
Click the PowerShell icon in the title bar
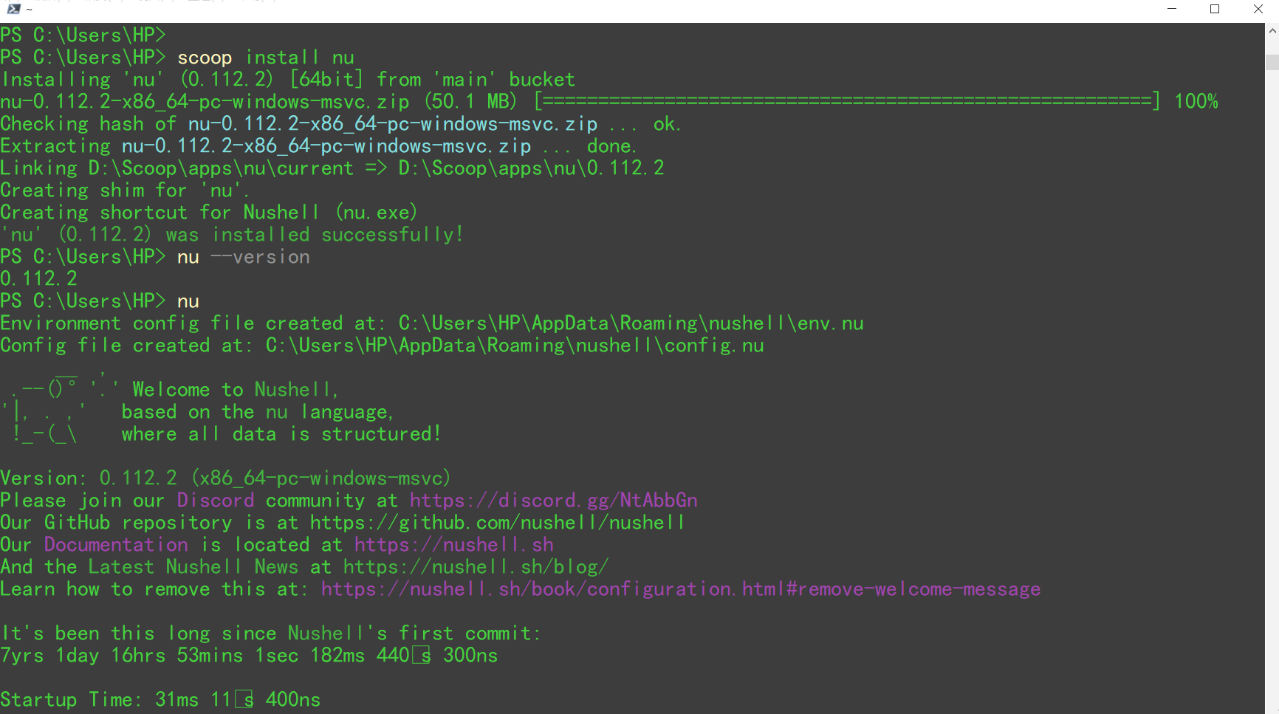(13, 9)
